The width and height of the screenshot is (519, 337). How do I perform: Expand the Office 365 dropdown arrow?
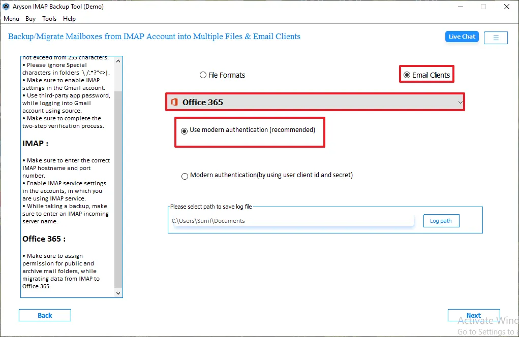pyautogui.click(x=460, y=103)
